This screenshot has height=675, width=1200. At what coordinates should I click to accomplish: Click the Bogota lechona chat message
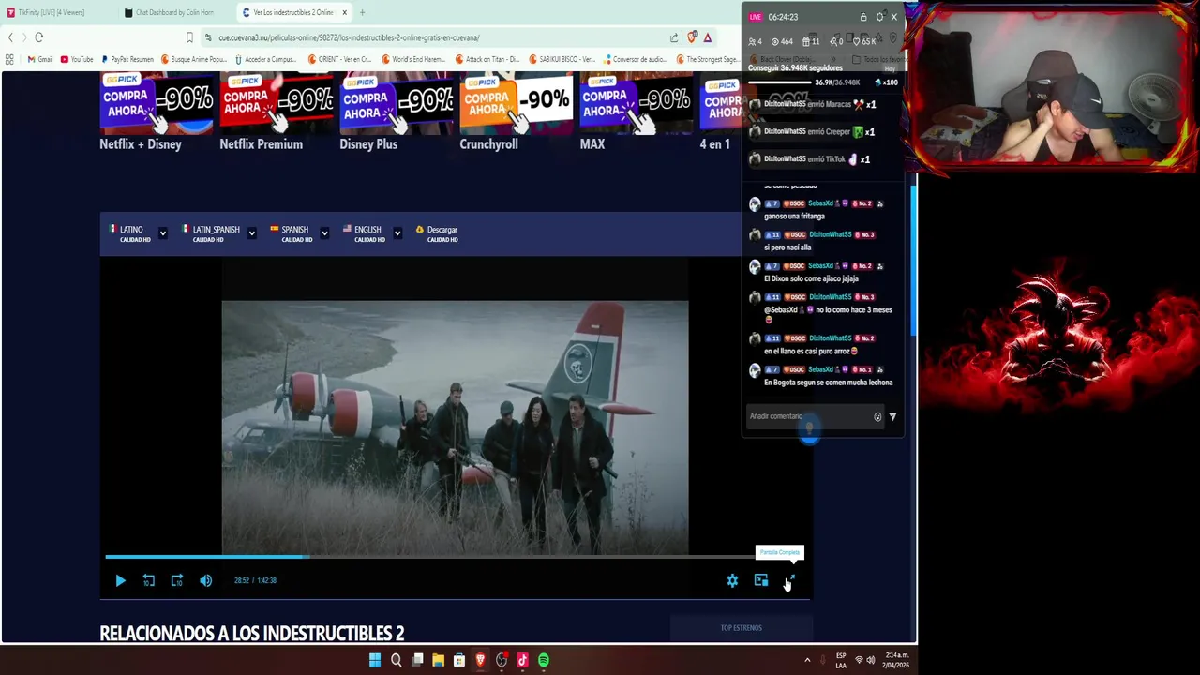pyautogui.click(x=828, y=382)
